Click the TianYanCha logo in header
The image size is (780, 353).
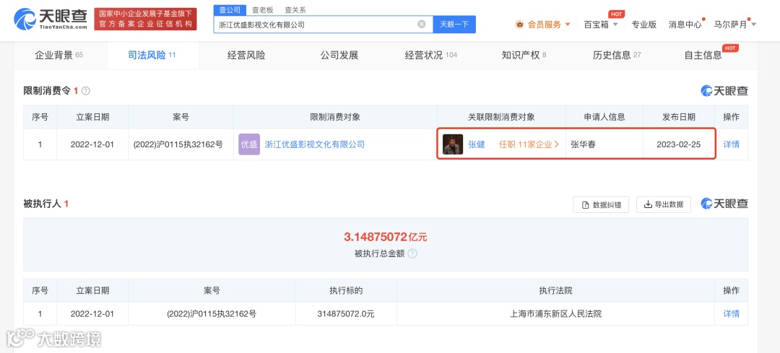[x=50, y=19]
